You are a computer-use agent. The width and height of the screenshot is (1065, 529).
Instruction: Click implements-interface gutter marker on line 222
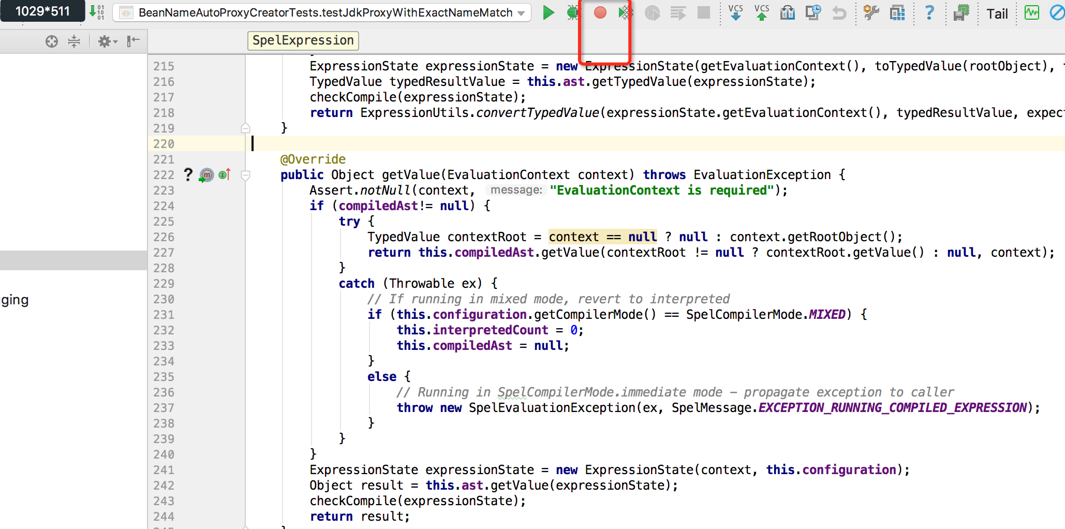pos(224,175)
